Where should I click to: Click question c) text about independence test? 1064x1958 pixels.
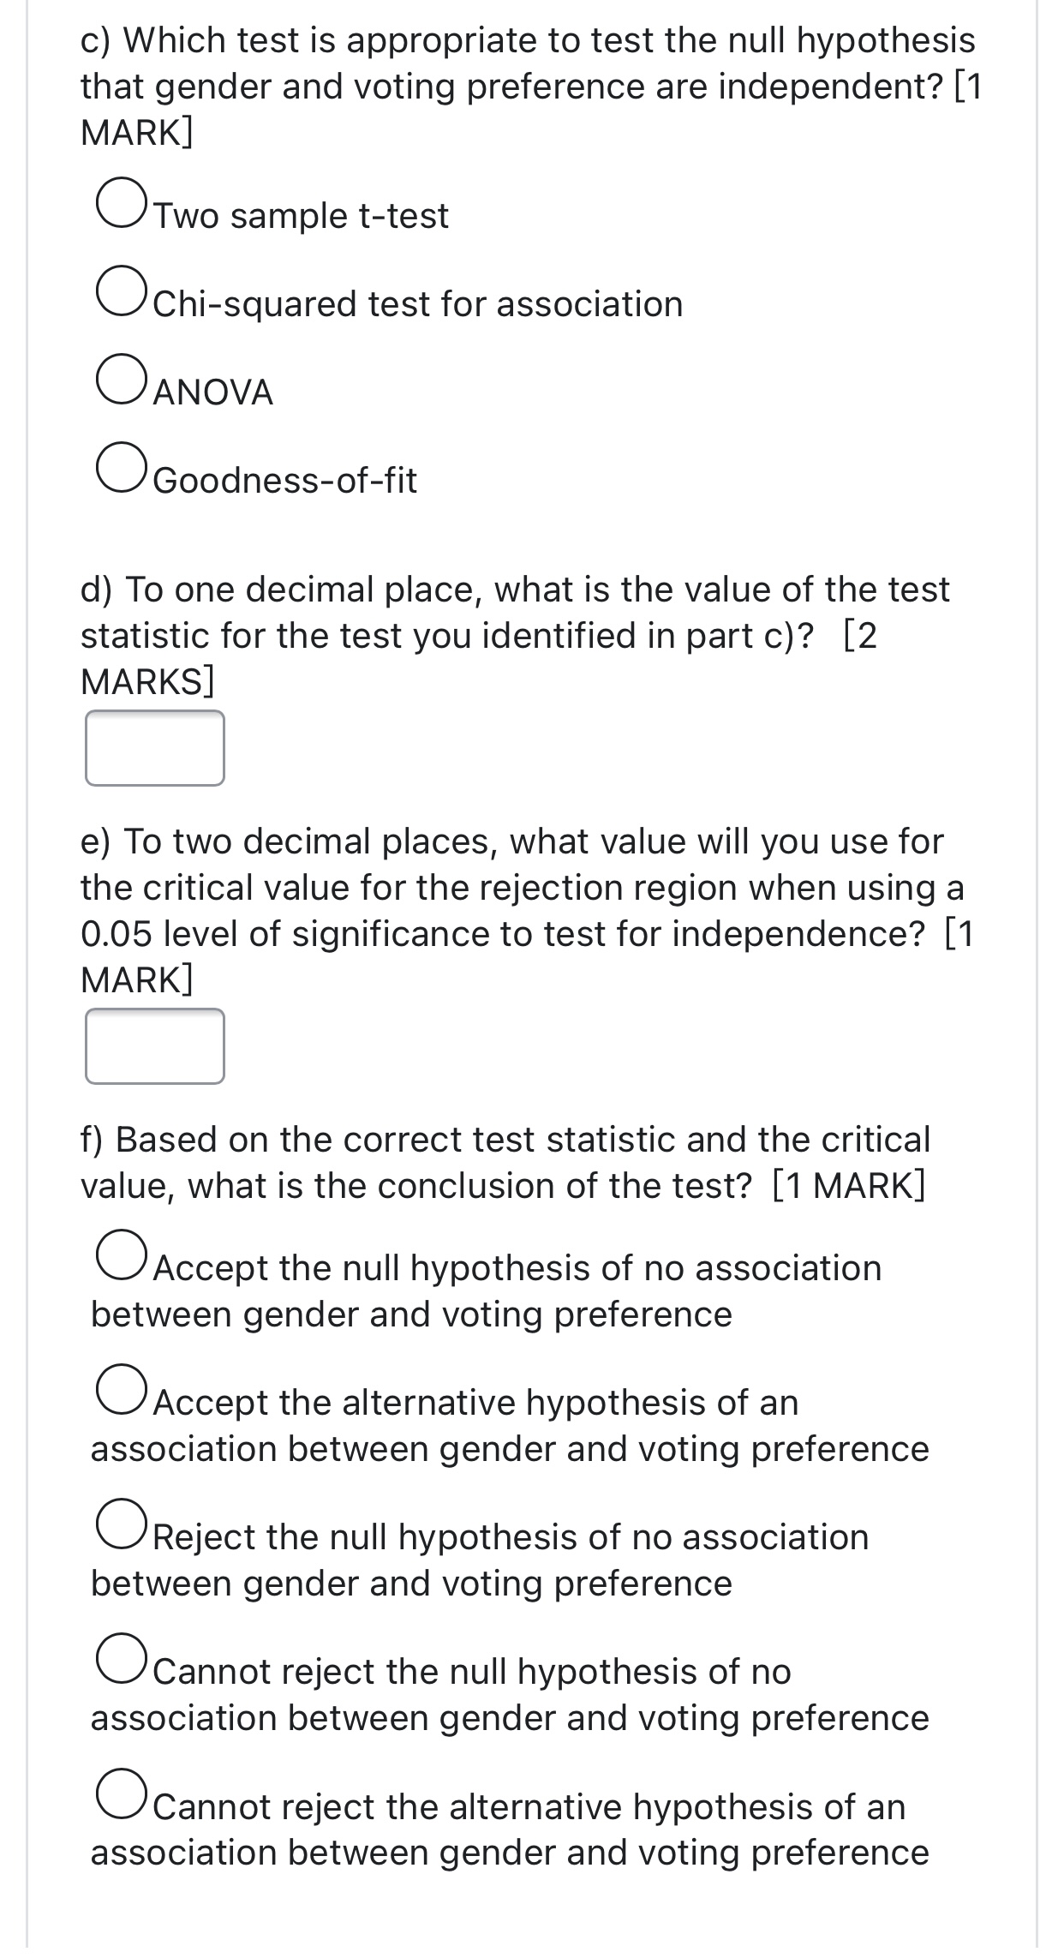(531, 87)
